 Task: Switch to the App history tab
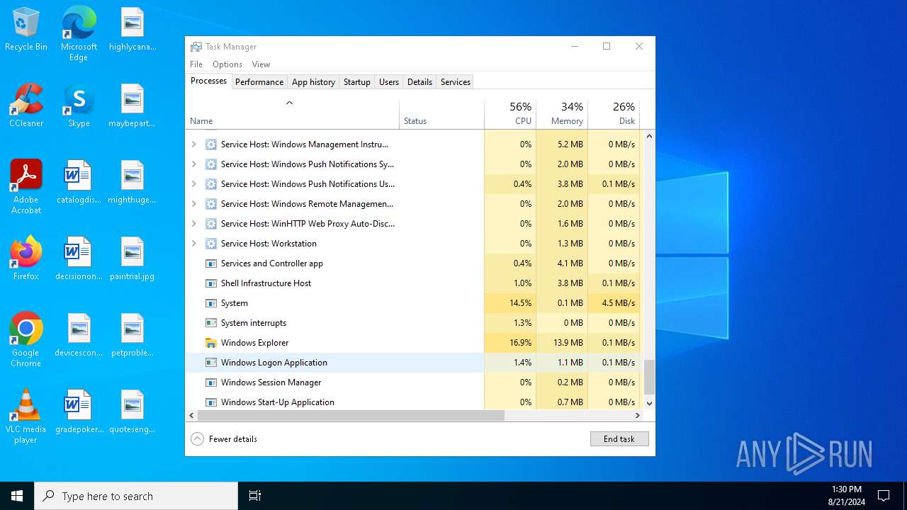(313, 82)
